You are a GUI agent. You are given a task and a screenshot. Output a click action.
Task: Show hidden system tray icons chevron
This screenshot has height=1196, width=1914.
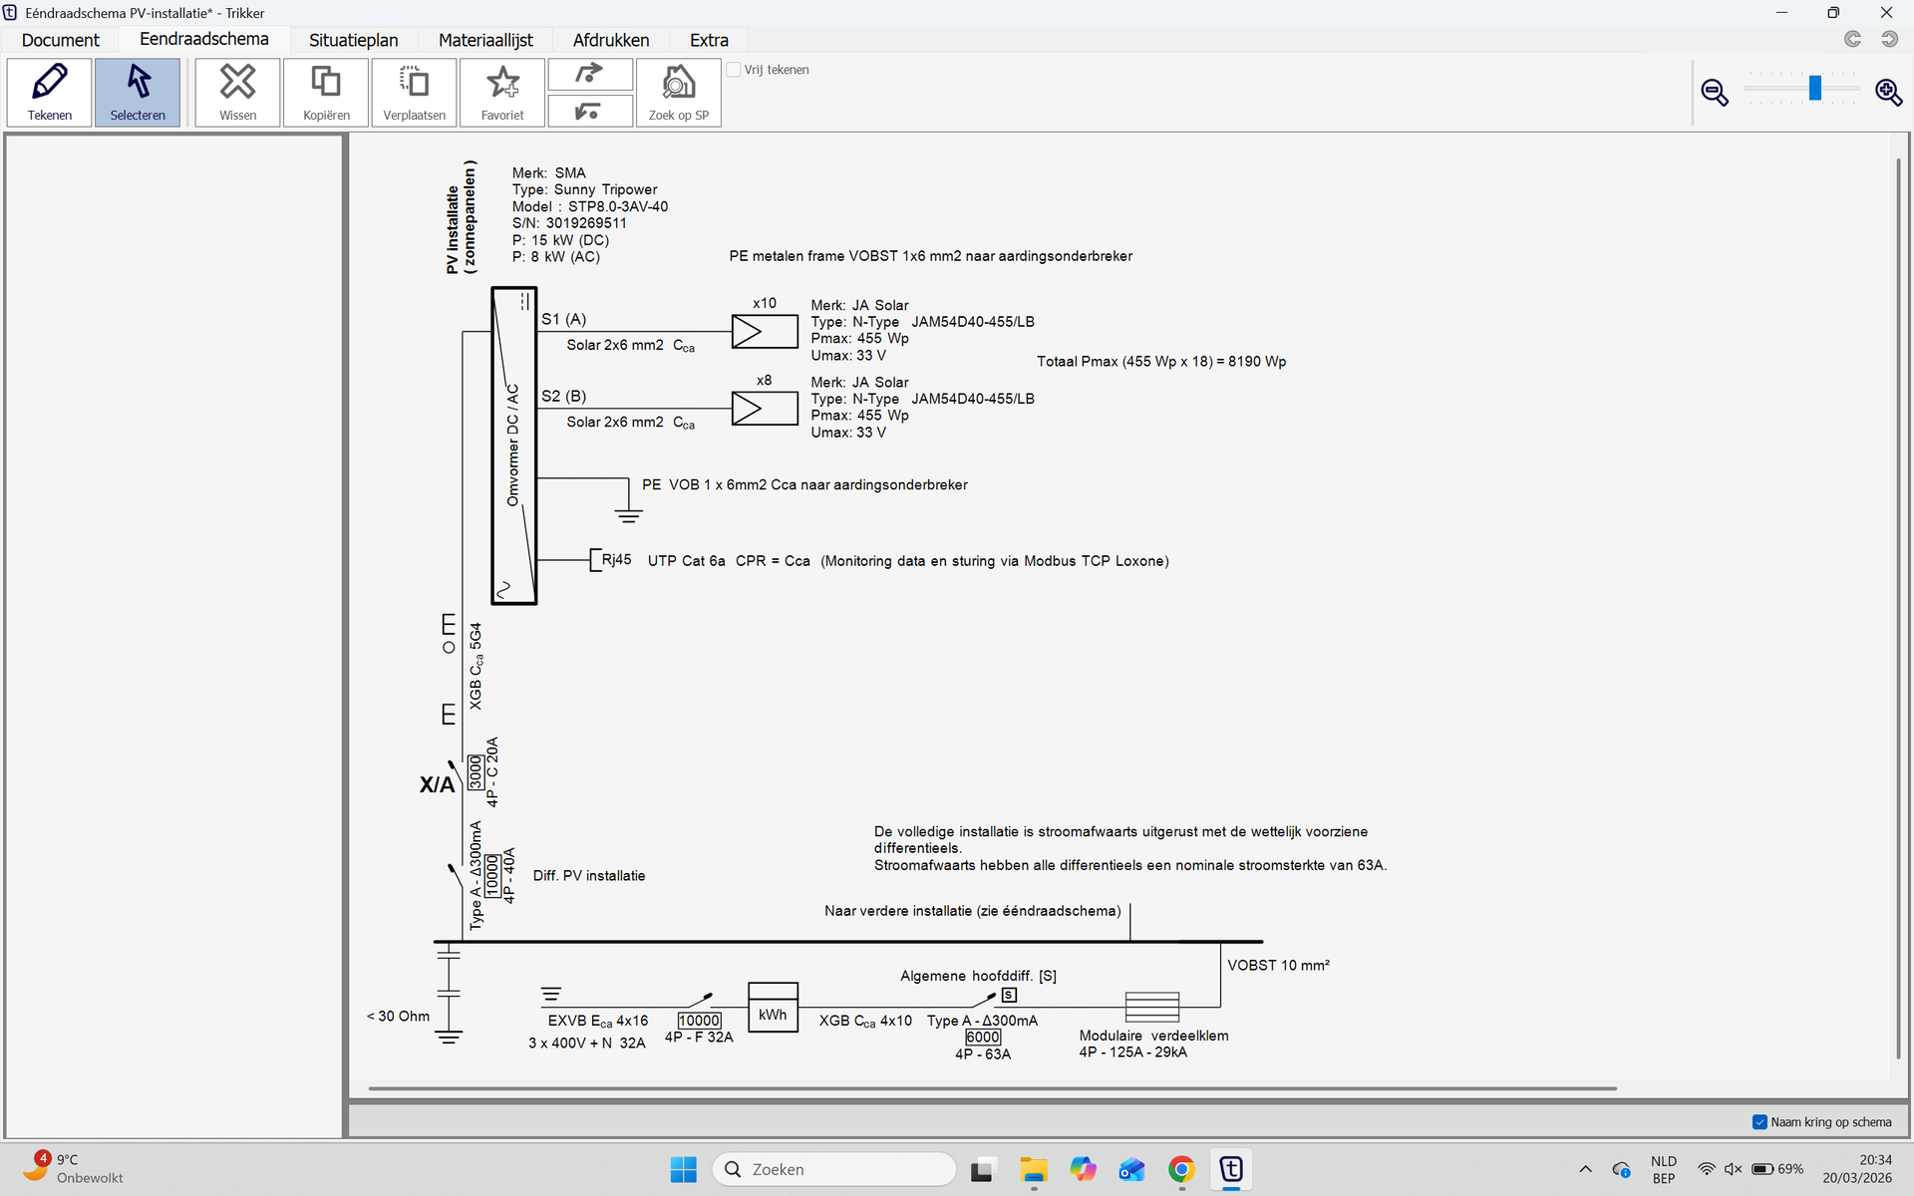click(1585, 1169)
